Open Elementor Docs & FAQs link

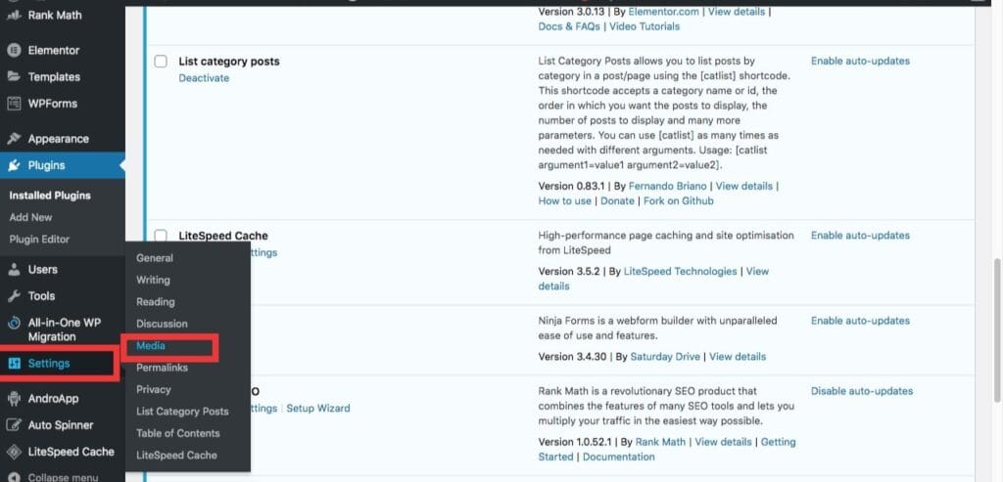(x=569, y=26)
